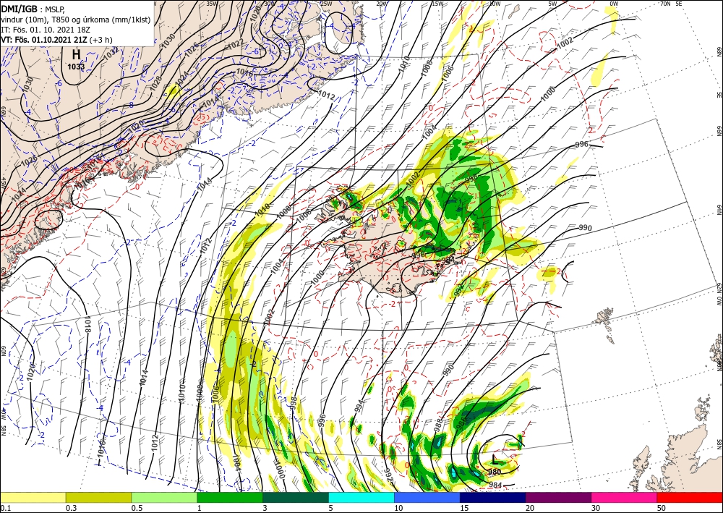Click the 0.1 legend scale value
Screen dimensions: 723x513
point(4,508)
